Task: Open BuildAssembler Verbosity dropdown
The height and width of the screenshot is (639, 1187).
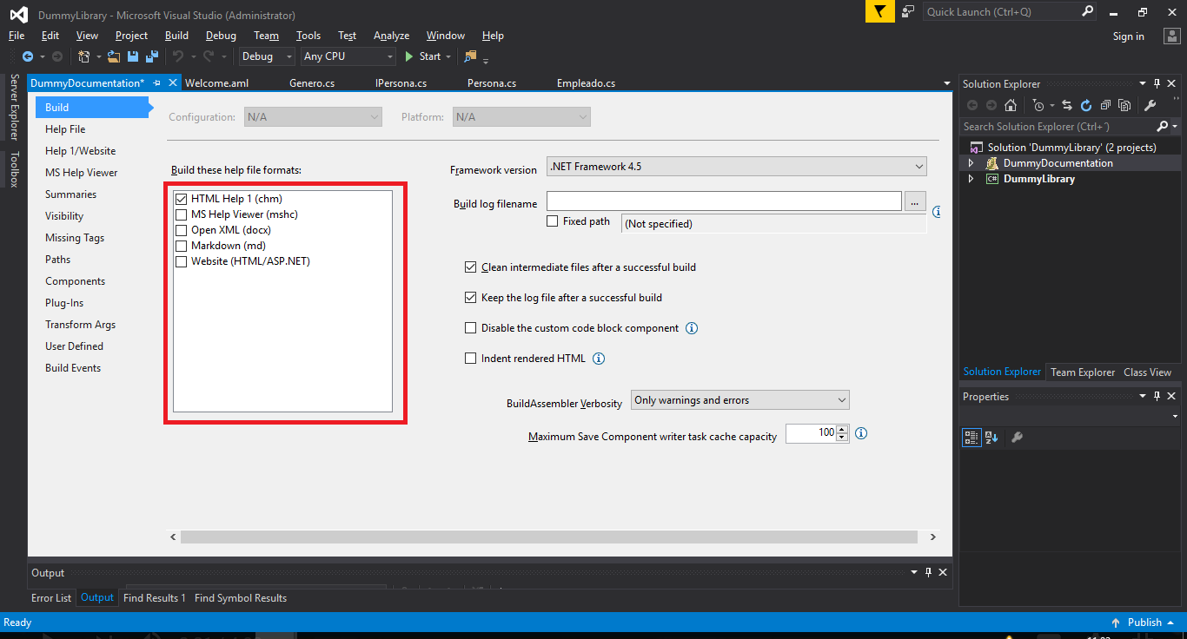Action: (740, 400)
